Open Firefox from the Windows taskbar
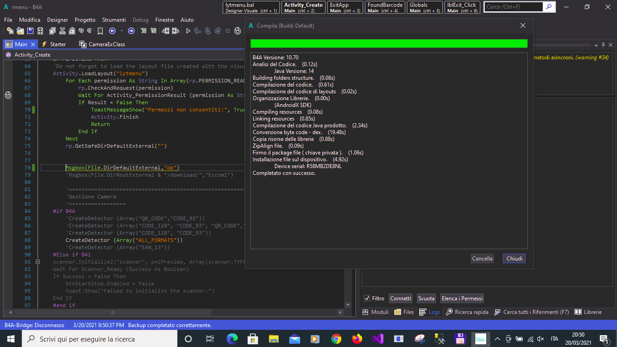Screen dimensions: 617x347 point(357,339)
